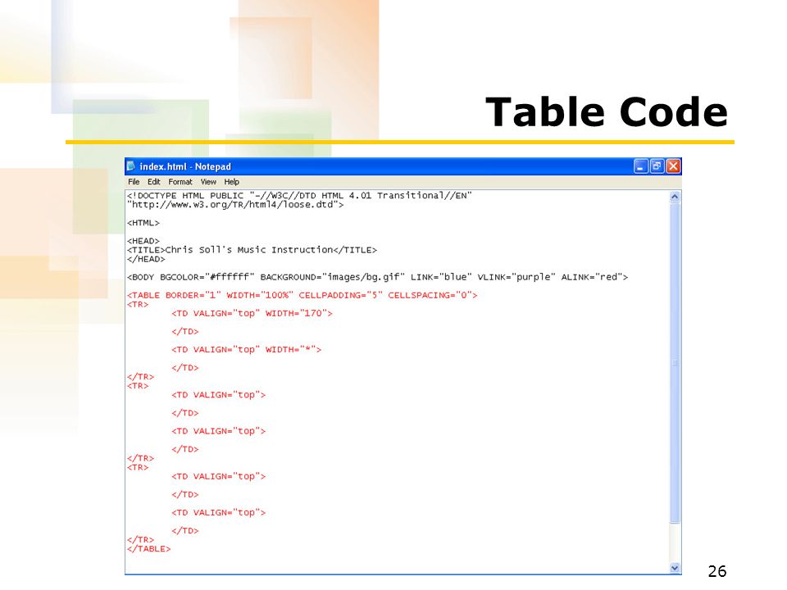Click the Table Code slide heading
Screen dimensions: 787x590
pos(607,112)
